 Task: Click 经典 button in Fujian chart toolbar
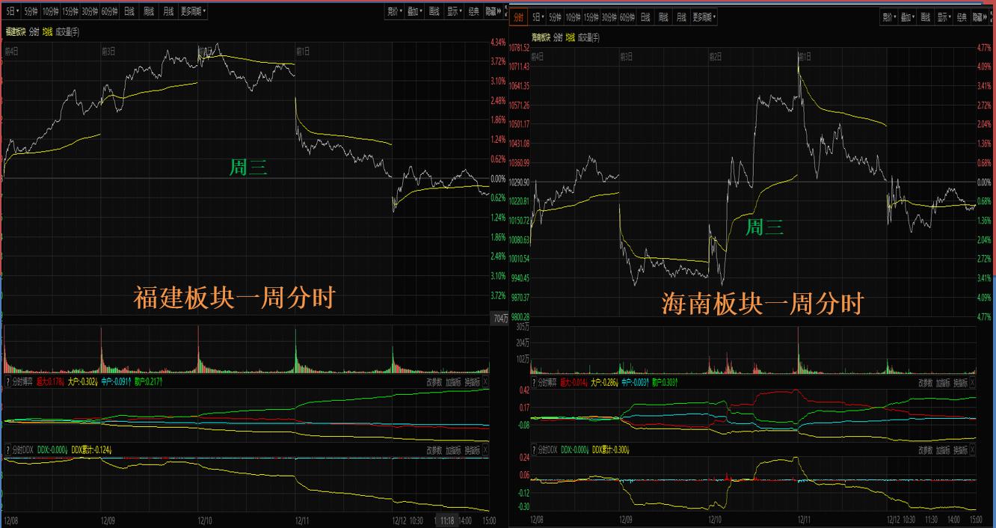tap(474, 12)
